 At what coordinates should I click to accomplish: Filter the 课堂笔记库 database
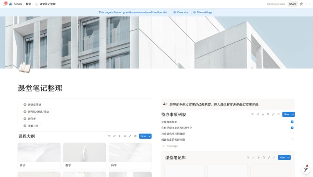click(248, 157)
